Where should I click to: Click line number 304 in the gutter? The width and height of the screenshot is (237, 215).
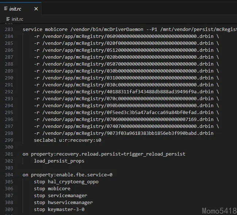tap(8, 175)
